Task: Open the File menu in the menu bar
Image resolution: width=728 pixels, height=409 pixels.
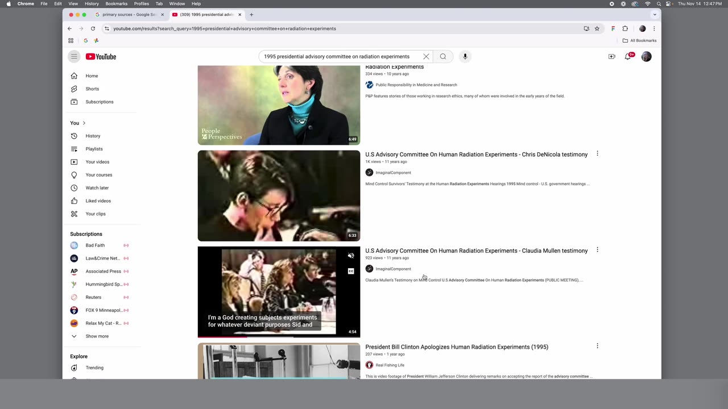Action: tap(44, 3)
